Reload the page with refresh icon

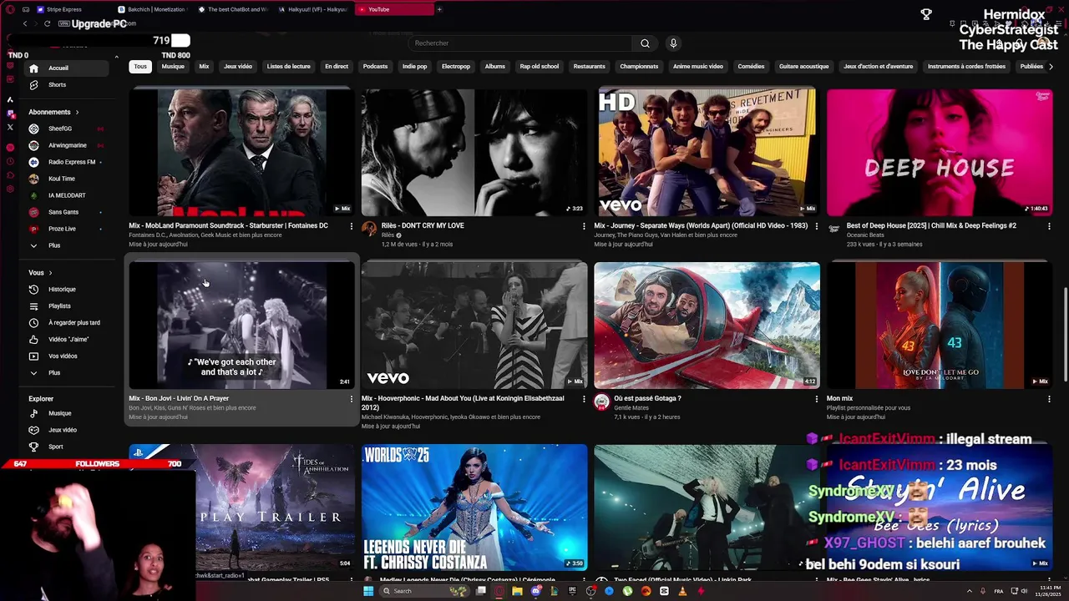click(47, 23)
